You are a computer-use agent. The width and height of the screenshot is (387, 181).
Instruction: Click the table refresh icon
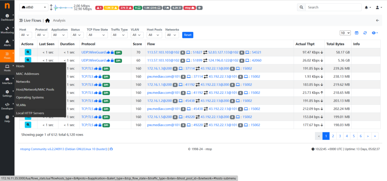point(365,33)
